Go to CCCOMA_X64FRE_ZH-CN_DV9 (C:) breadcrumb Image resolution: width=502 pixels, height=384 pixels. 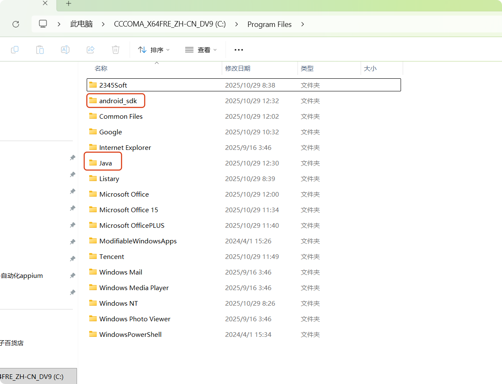tap(170, 24)
